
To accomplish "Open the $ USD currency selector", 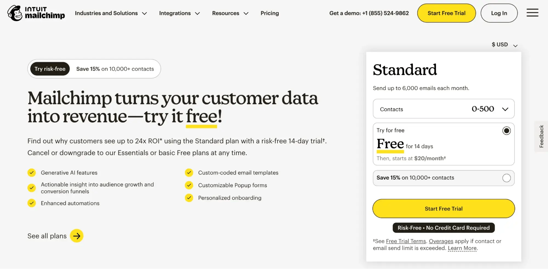I will 504,44.
